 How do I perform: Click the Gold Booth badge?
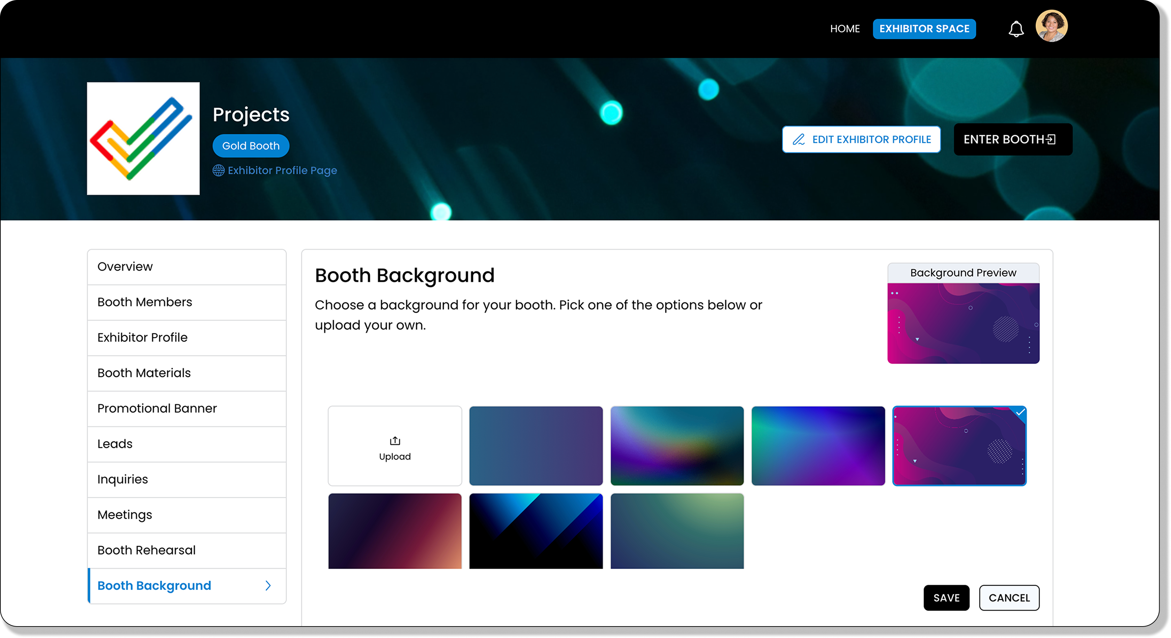[x=251, y=146]
